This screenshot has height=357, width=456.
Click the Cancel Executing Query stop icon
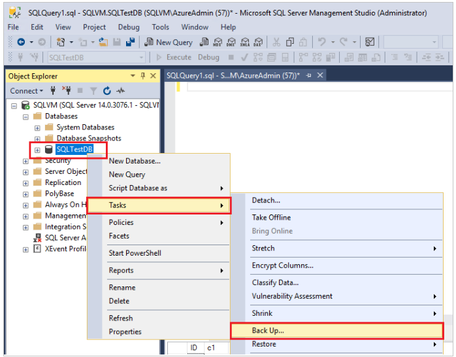pyautogui.click(x=231, y=58)
